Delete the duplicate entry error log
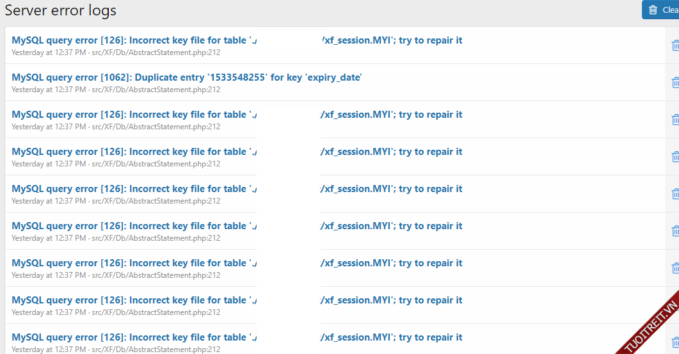The image size is (679, 354). pos(675,83)
